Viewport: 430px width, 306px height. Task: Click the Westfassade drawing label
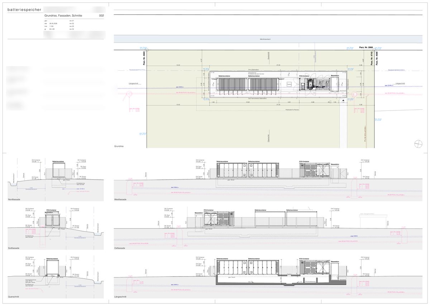coord(120,199)
